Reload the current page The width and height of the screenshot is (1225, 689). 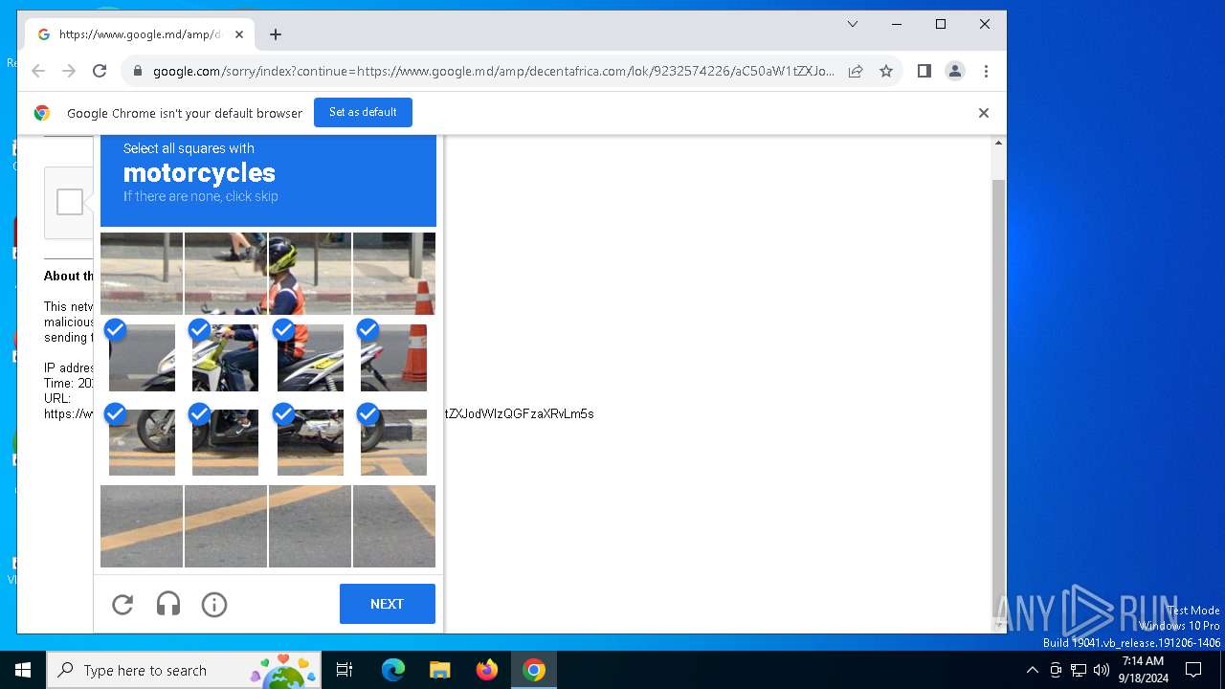tap(100, 71)
